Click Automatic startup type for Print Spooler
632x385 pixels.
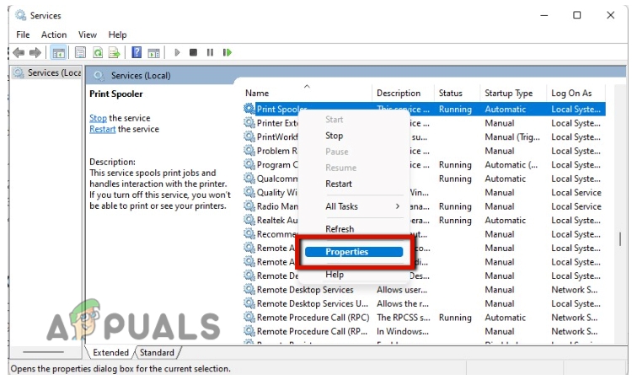(x=505, y=109)
